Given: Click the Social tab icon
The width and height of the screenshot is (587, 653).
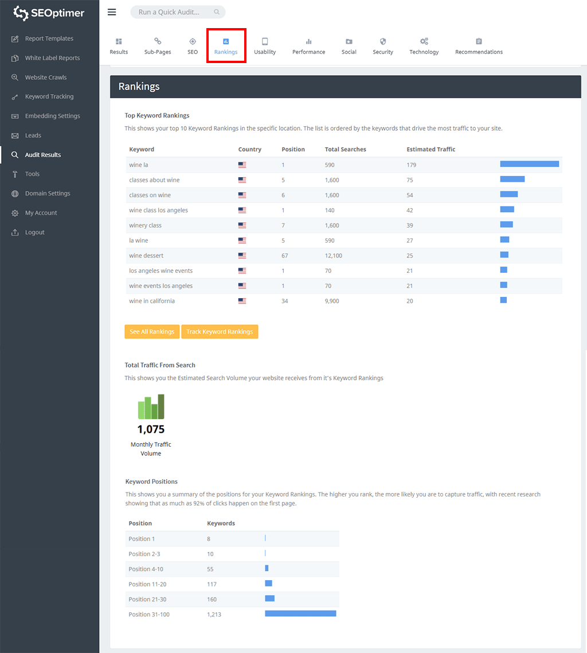Looking at the screenshot, I should tap(349, 41).
